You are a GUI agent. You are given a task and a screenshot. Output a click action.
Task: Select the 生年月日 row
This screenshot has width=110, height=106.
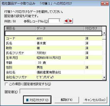pyautogui.click(x=54, y=58)
